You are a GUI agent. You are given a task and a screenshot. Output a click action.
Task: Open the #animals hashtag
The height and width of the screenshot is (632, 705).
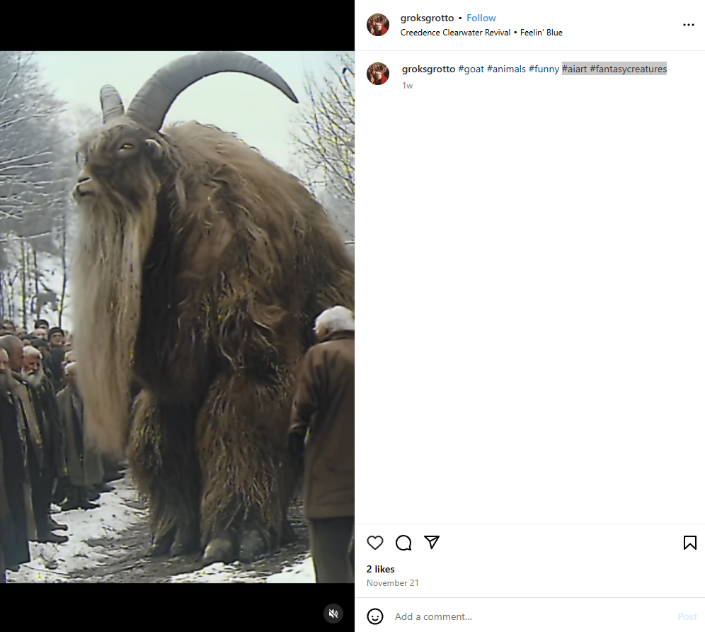coord(506,69)
